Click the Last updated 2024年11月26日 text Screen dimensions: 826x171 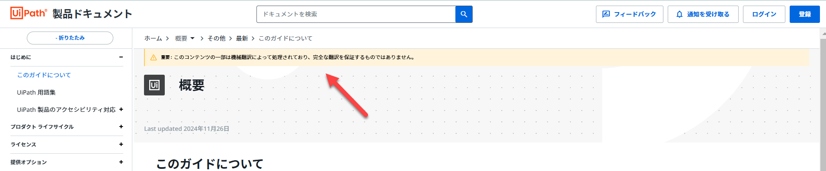pos(187,129)
